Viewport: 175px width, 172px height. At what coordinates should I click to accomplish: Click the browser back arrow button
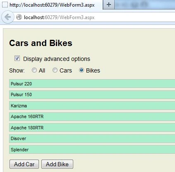(x=7, y=17)
